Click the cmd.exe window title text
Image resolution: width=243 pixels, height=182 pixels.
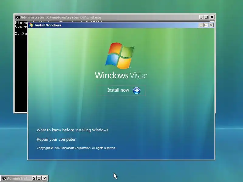point(61,17)
